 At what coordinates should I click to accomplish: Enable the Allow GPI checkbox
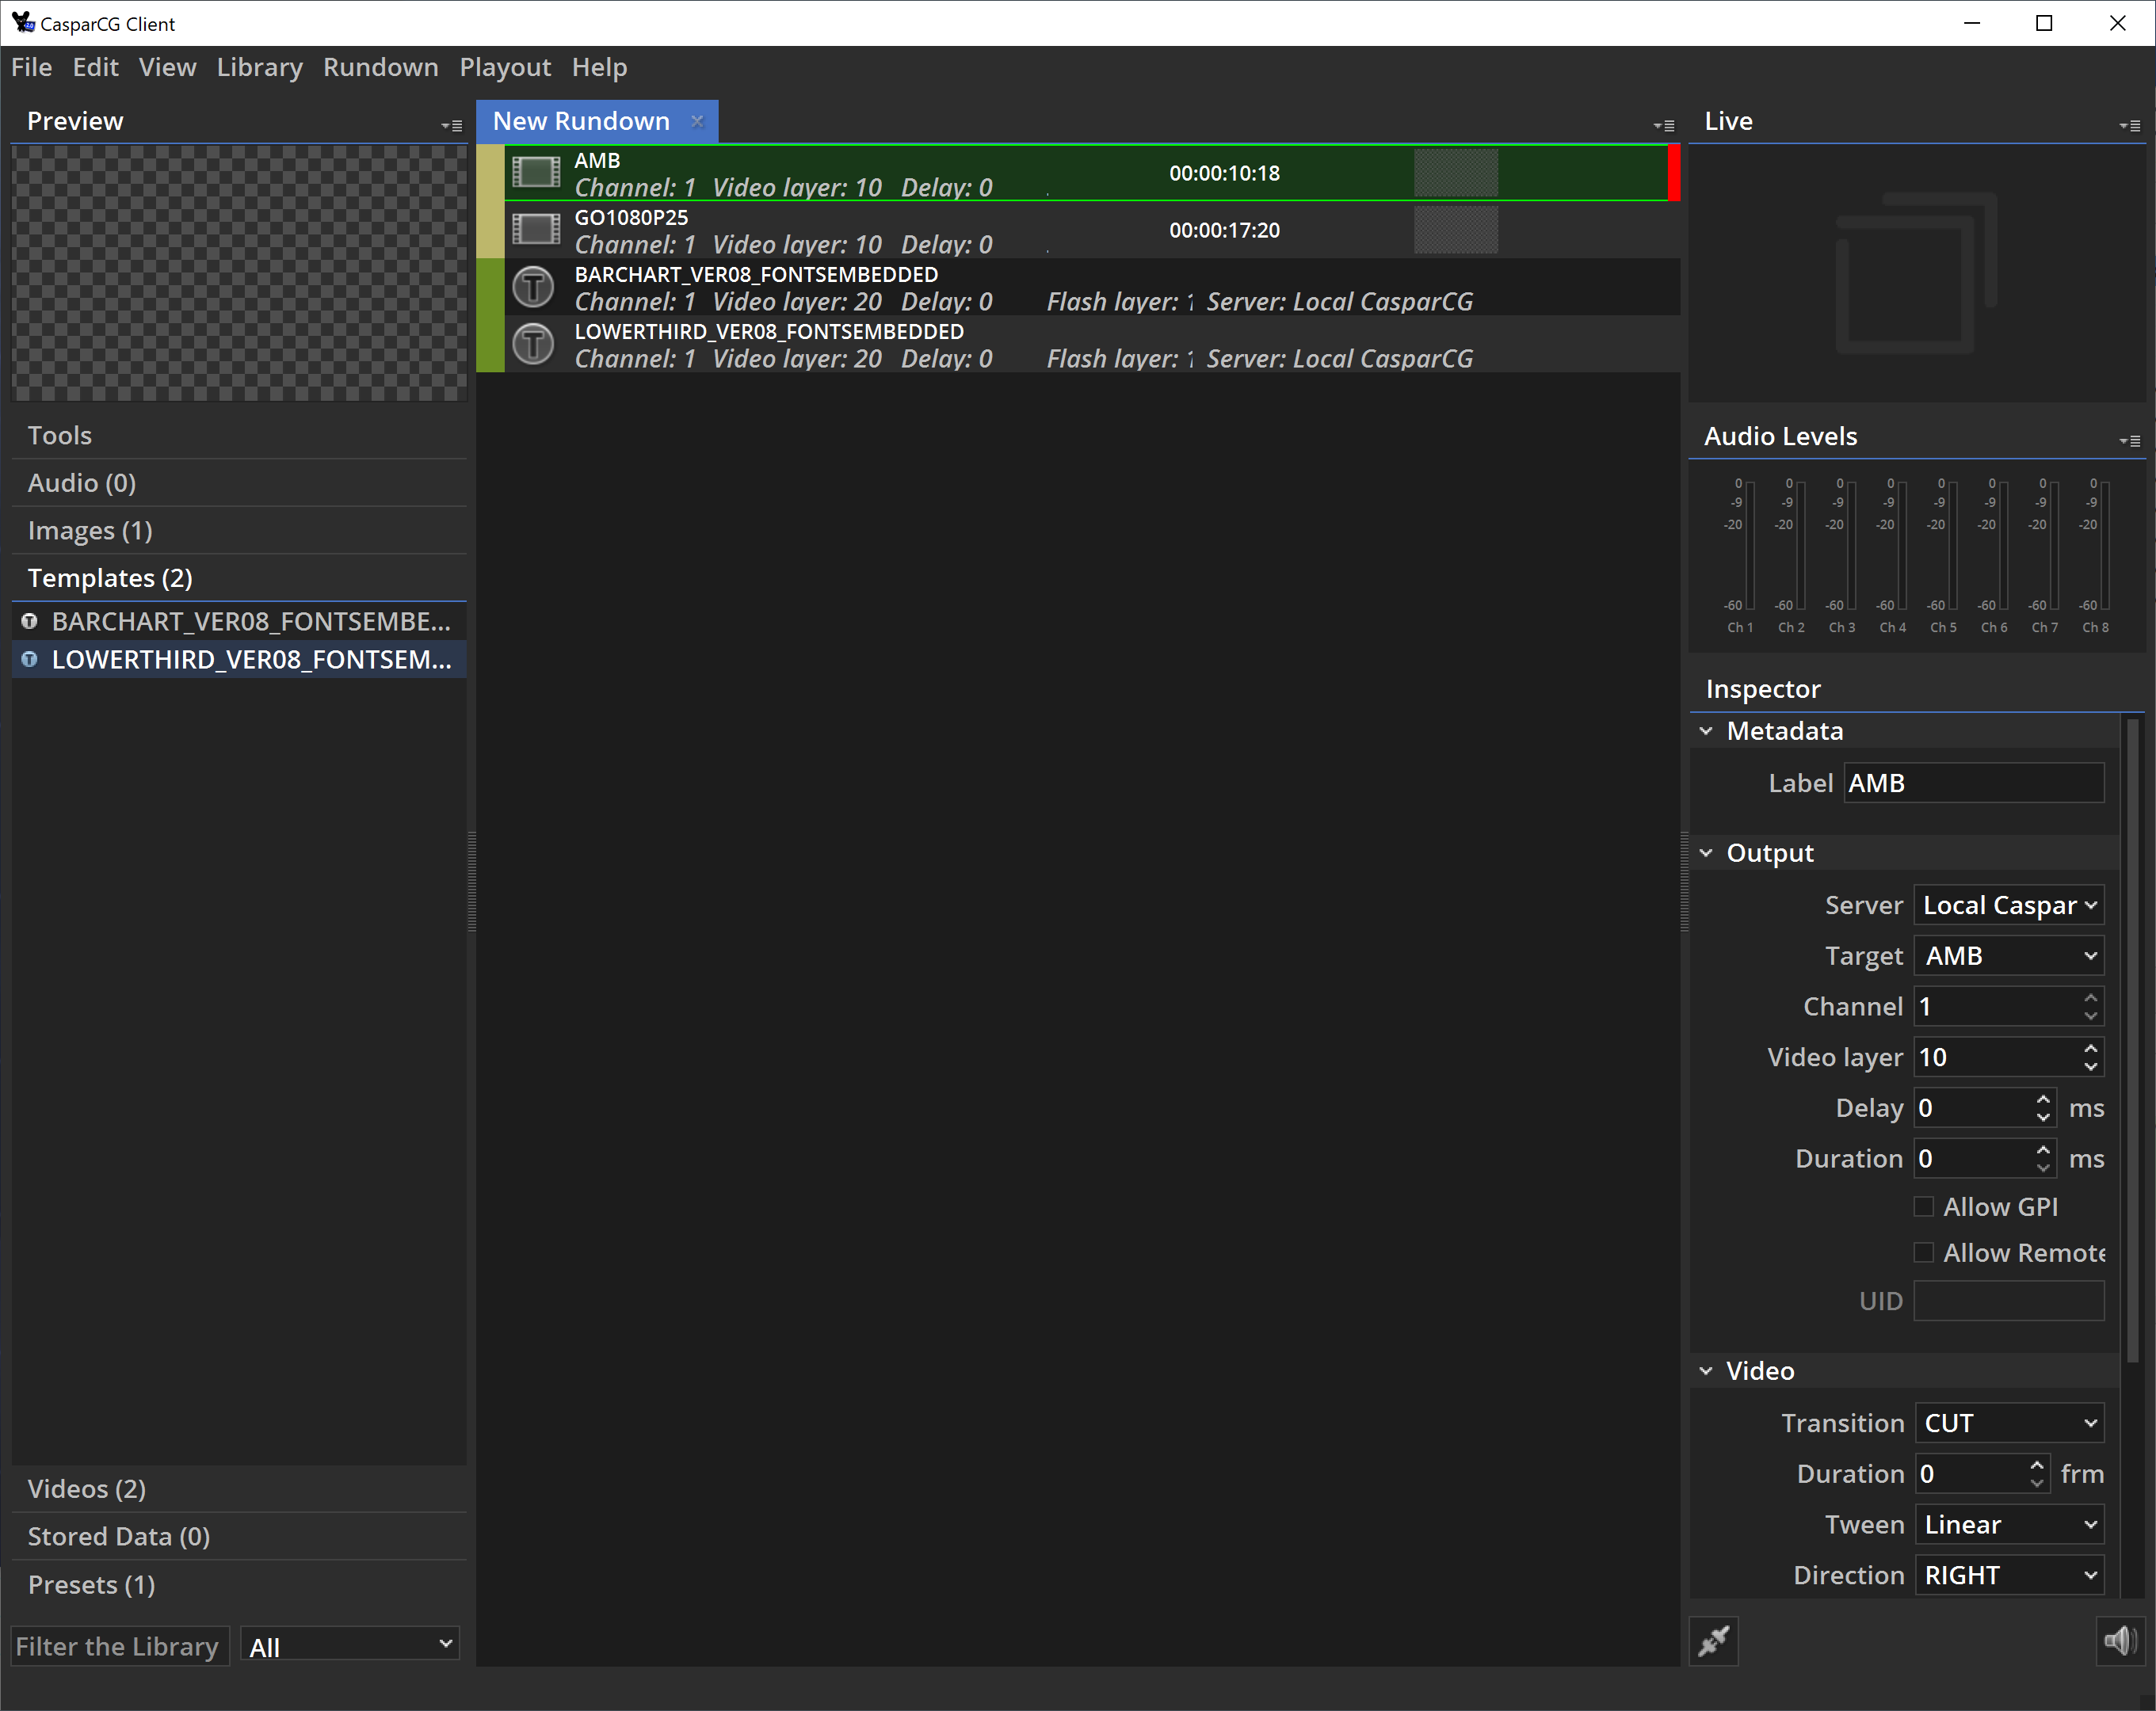click(x=1923, y=1206)
